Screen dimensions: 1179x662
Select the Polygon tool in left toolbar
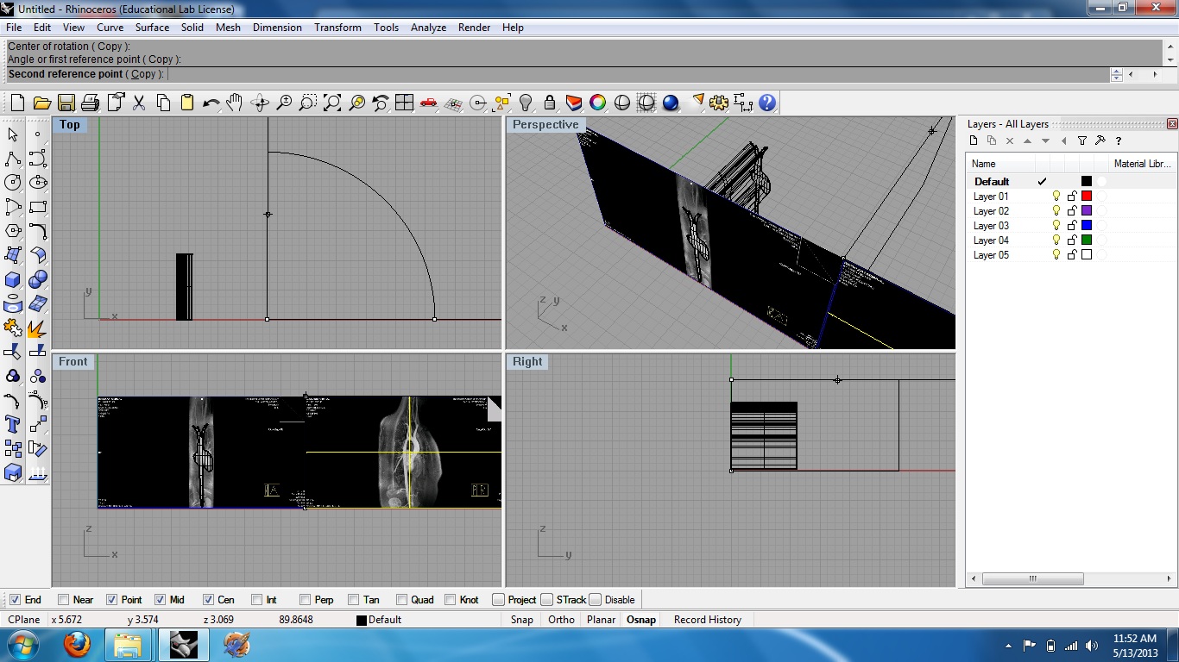13,231
